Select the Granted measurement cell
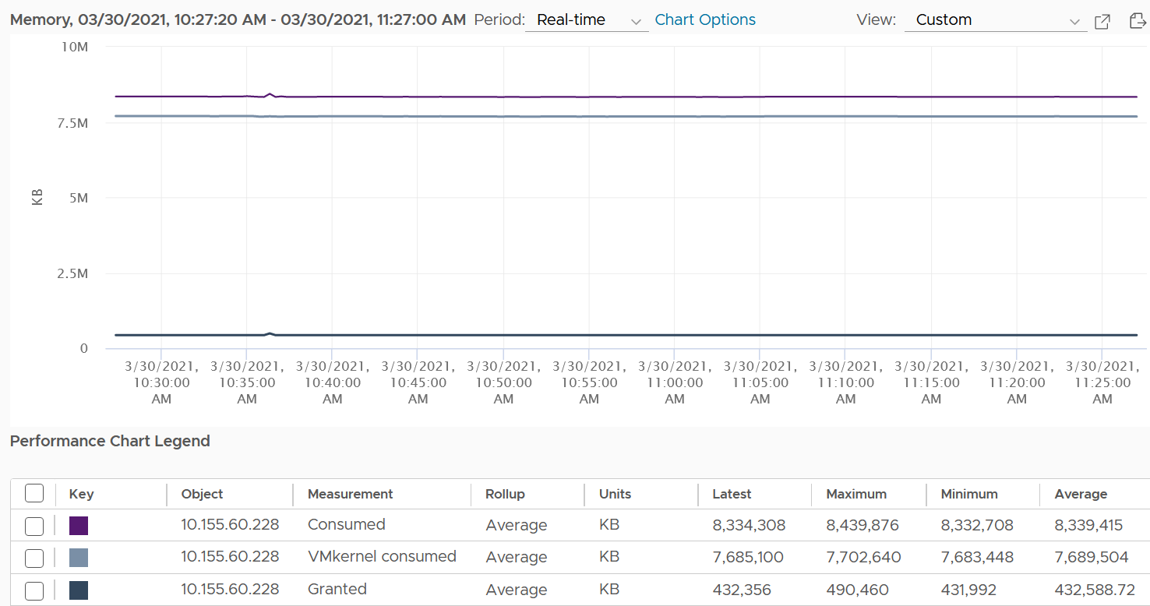 [337, 589]
